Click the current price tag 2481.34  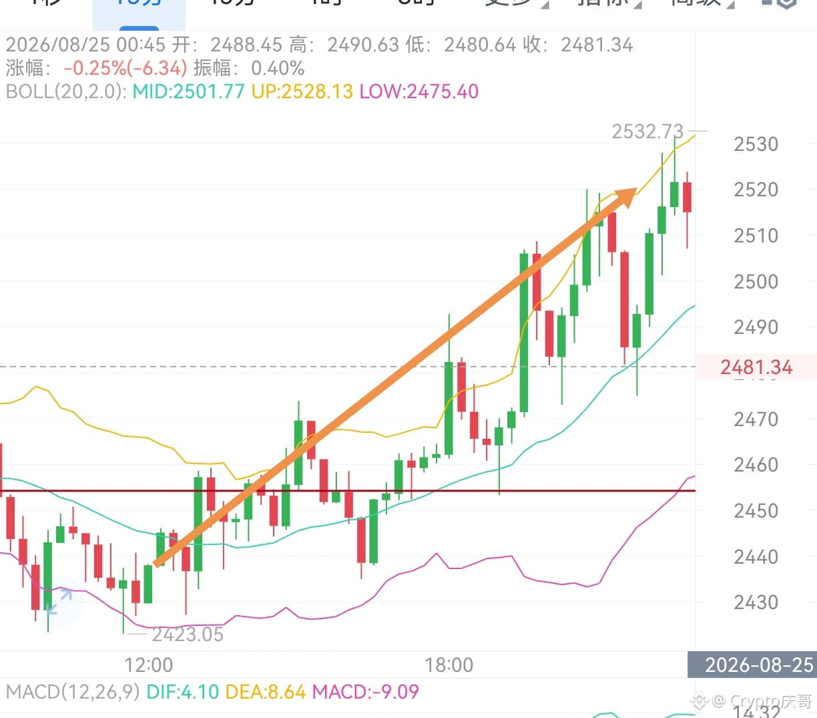756,367
